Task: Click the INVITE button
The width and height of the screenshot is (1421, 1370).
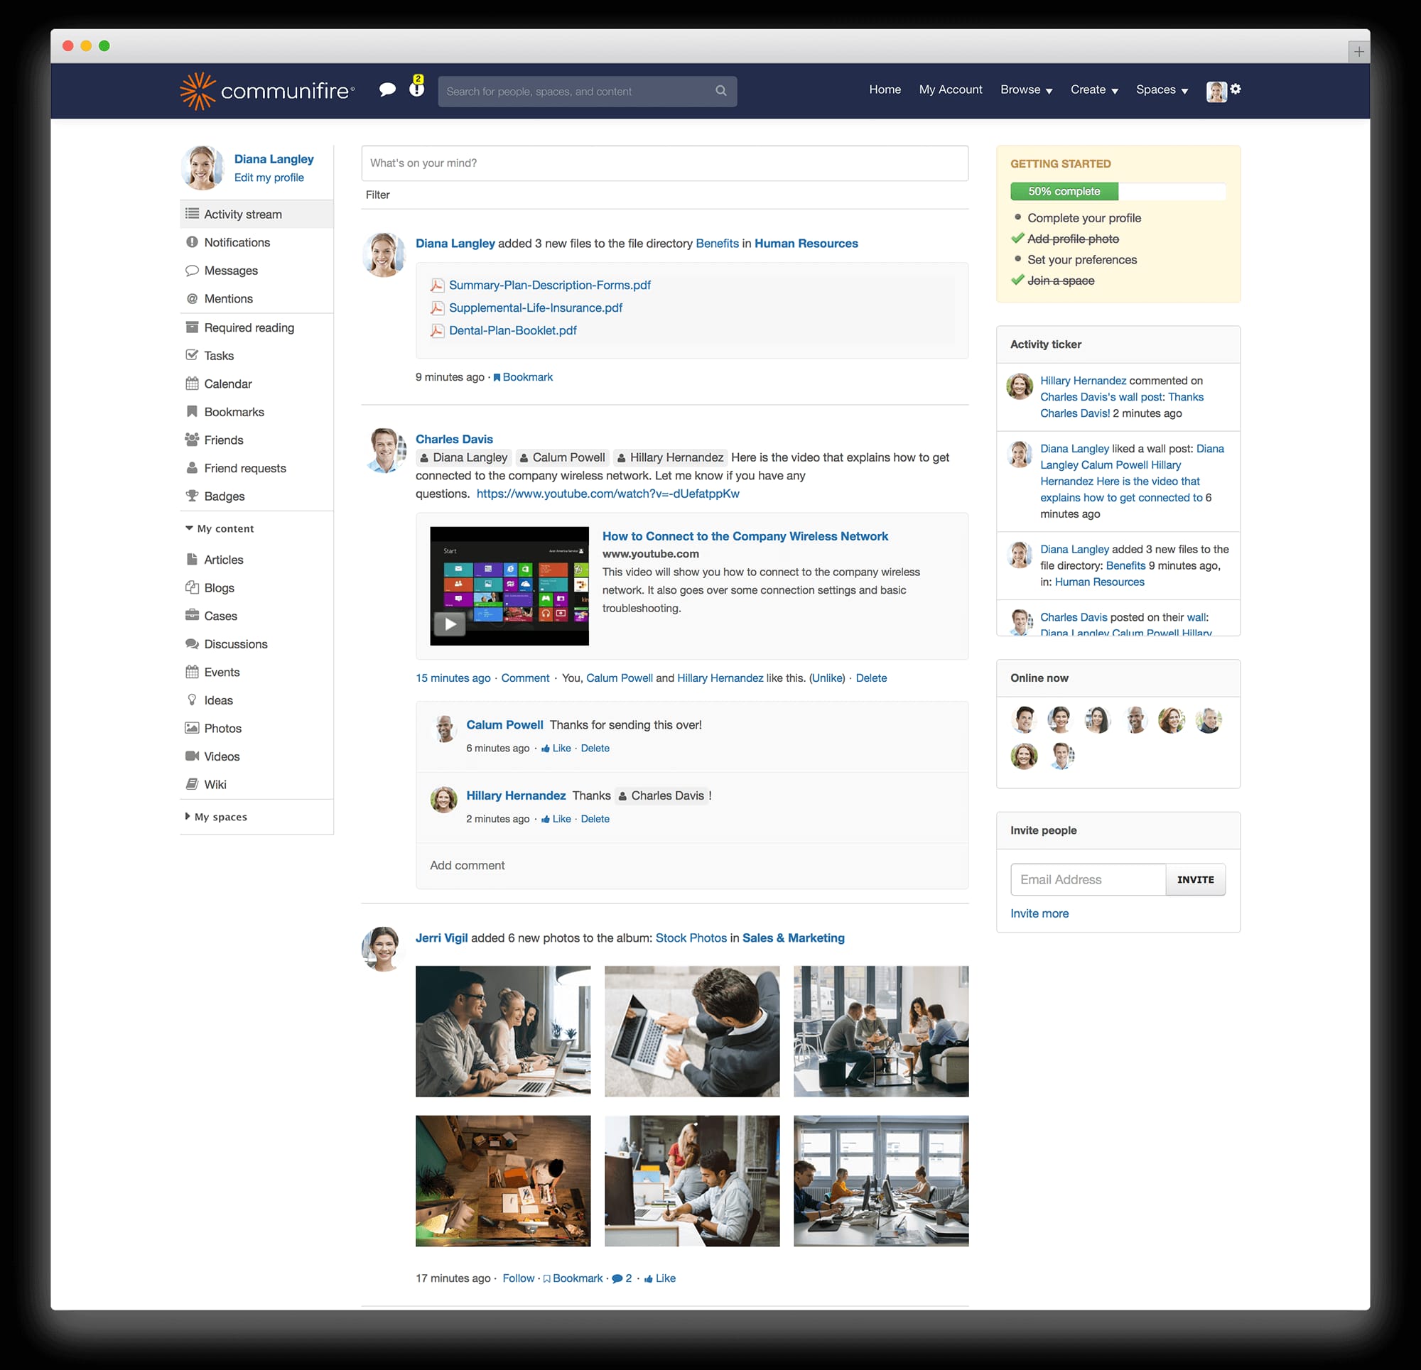Action: click(x=1195, y=879)
